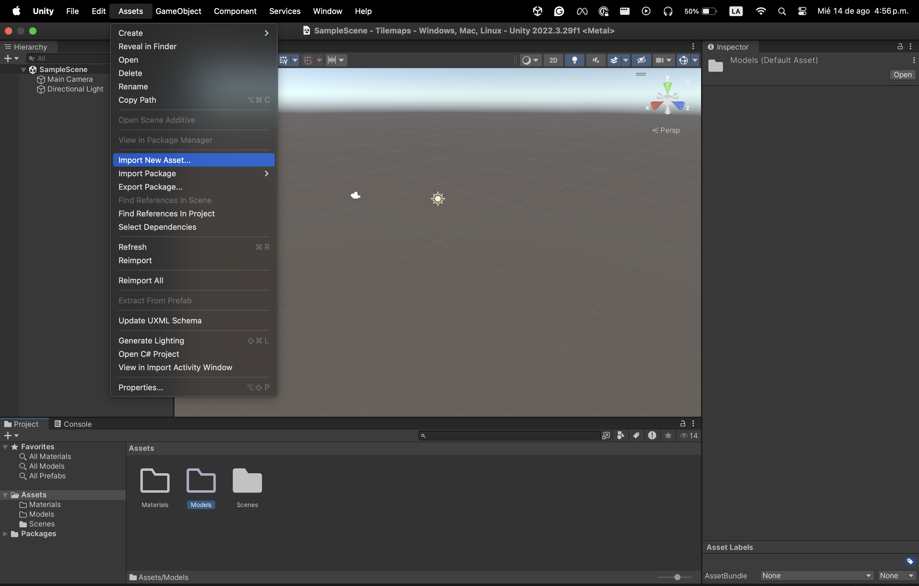The height and width of the screenshot is (586, 919).
Task: Click the scene audio mute icon
Action: [595, 60]
